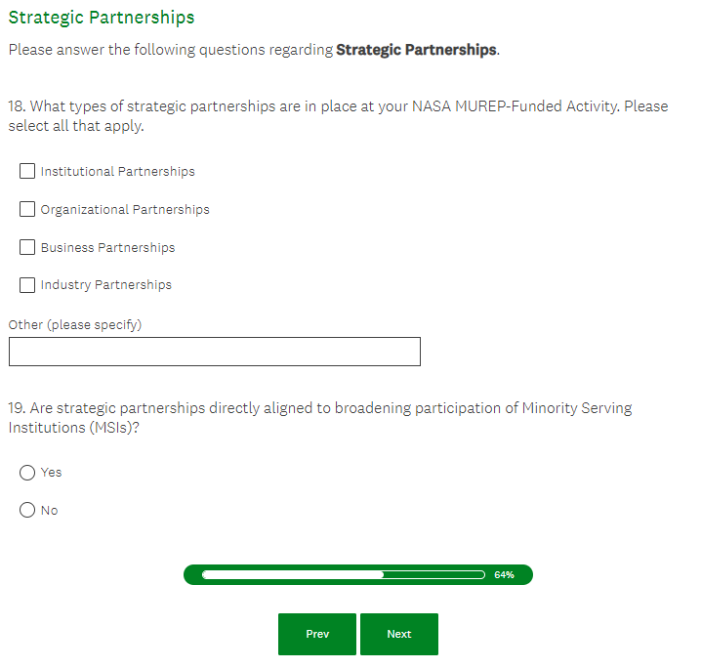Click the green Strategic Partnerships page heading

pos(102,18)
